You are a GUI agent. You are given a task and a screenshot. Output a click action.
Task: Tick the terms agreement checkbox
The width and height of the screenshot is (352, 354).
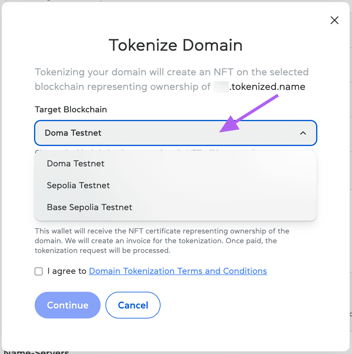(39, 271)
